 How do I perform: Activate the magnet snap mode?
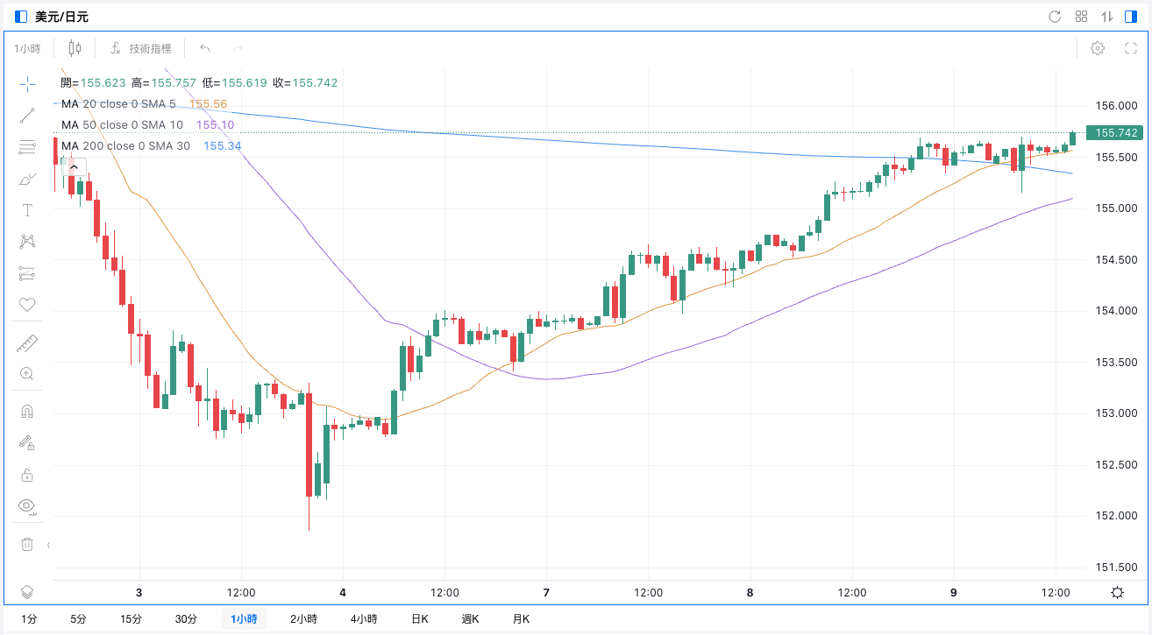pos(27,411)
